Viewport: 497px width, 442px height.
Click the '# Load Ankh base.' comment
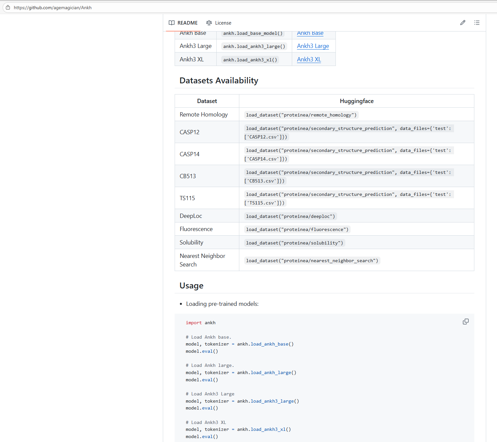point(208,337)
